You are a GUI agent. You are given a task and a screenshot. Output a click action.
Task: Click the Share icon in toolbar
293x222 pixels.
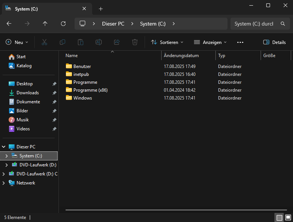pyautogui.click(x=117, y=42)
